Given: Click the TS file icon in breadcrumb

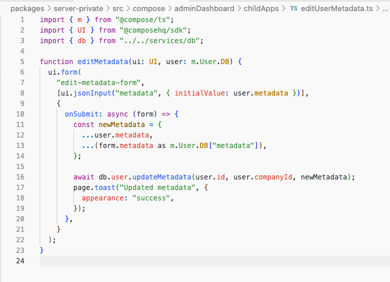Looking at the screenshot, I should 294,9.
